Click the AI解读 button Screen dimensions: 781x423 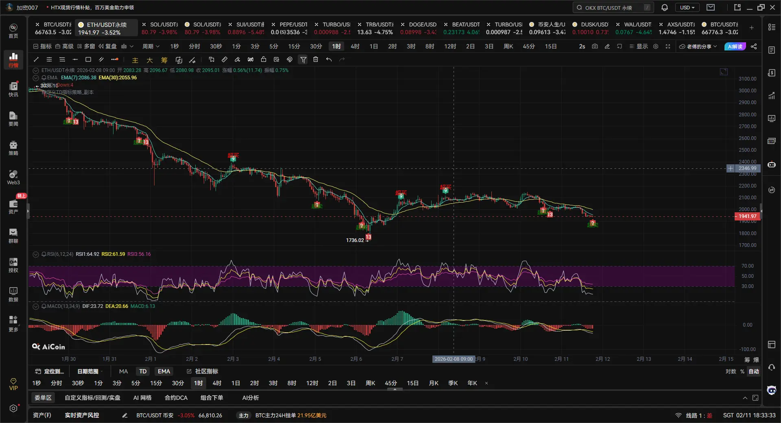[x=735, y=46]
